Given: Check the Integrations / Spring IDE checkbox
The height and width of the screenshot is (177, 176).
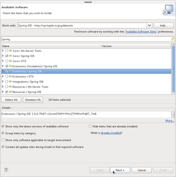Looking at the screenshot, I should (x=7, y=81).
